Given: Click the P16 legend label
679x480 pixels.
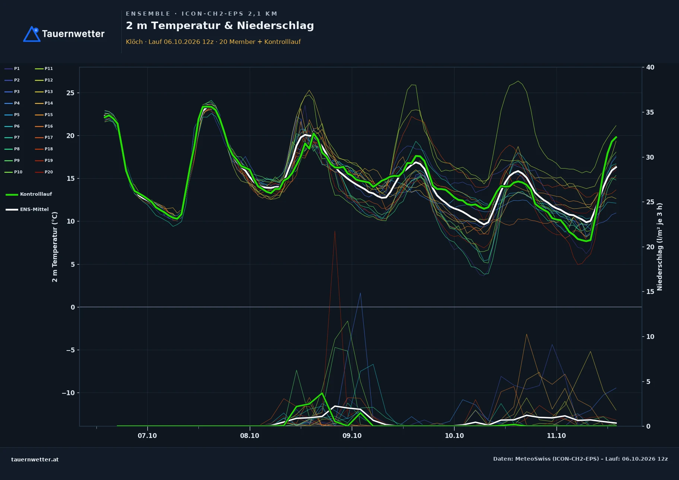Looking at the screenshot, I should pos(49,126).
